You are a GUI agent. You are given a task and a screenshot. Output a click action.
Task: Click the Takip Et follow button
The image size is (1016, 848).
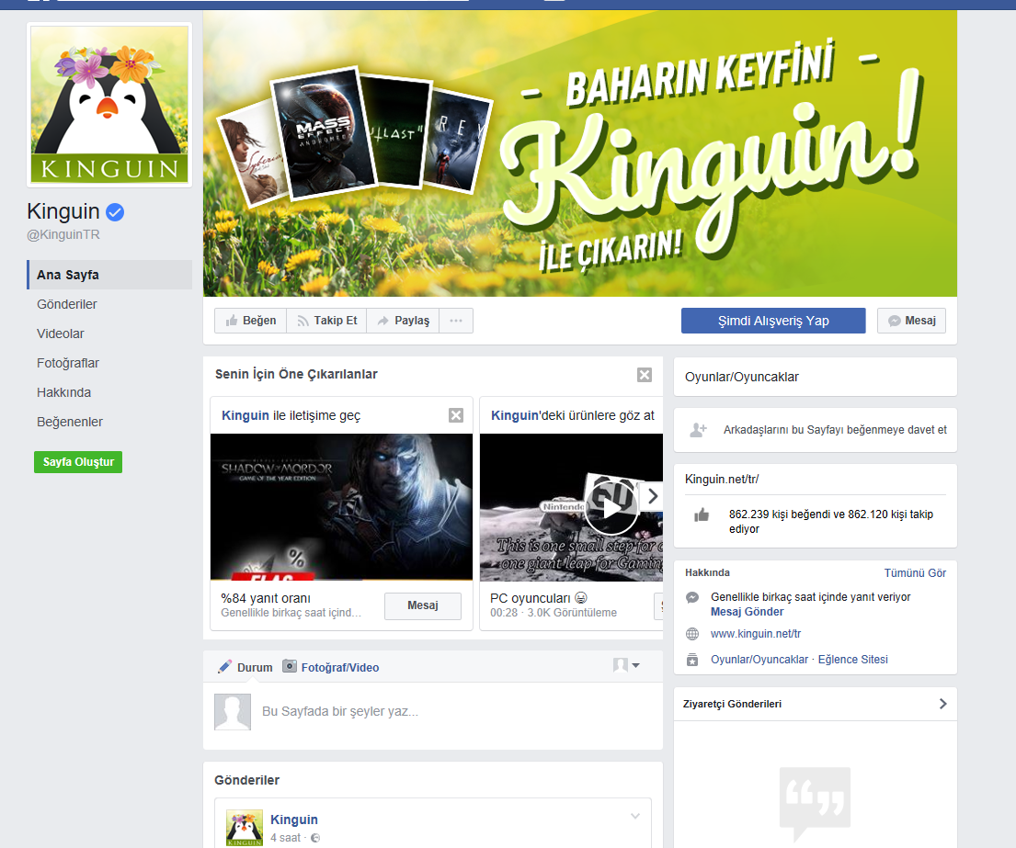(326, 321)
